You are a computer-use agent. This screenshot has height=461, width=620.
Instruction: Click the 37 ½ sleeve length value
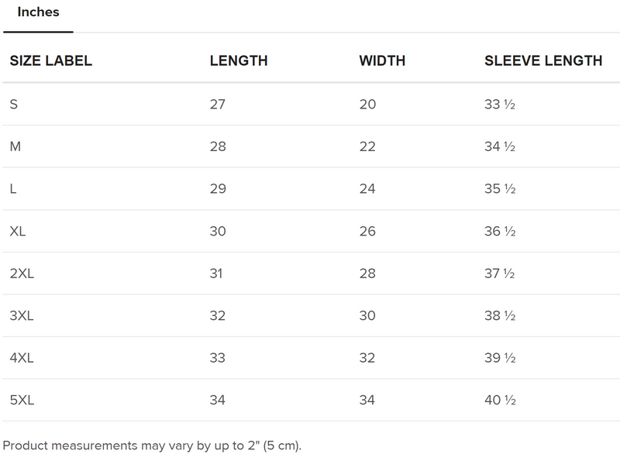click(x=499, y=274)
